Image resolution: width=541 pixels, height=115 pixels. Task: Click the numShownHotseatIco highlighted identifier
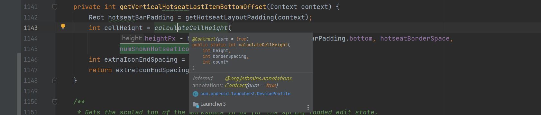point(154,49)
